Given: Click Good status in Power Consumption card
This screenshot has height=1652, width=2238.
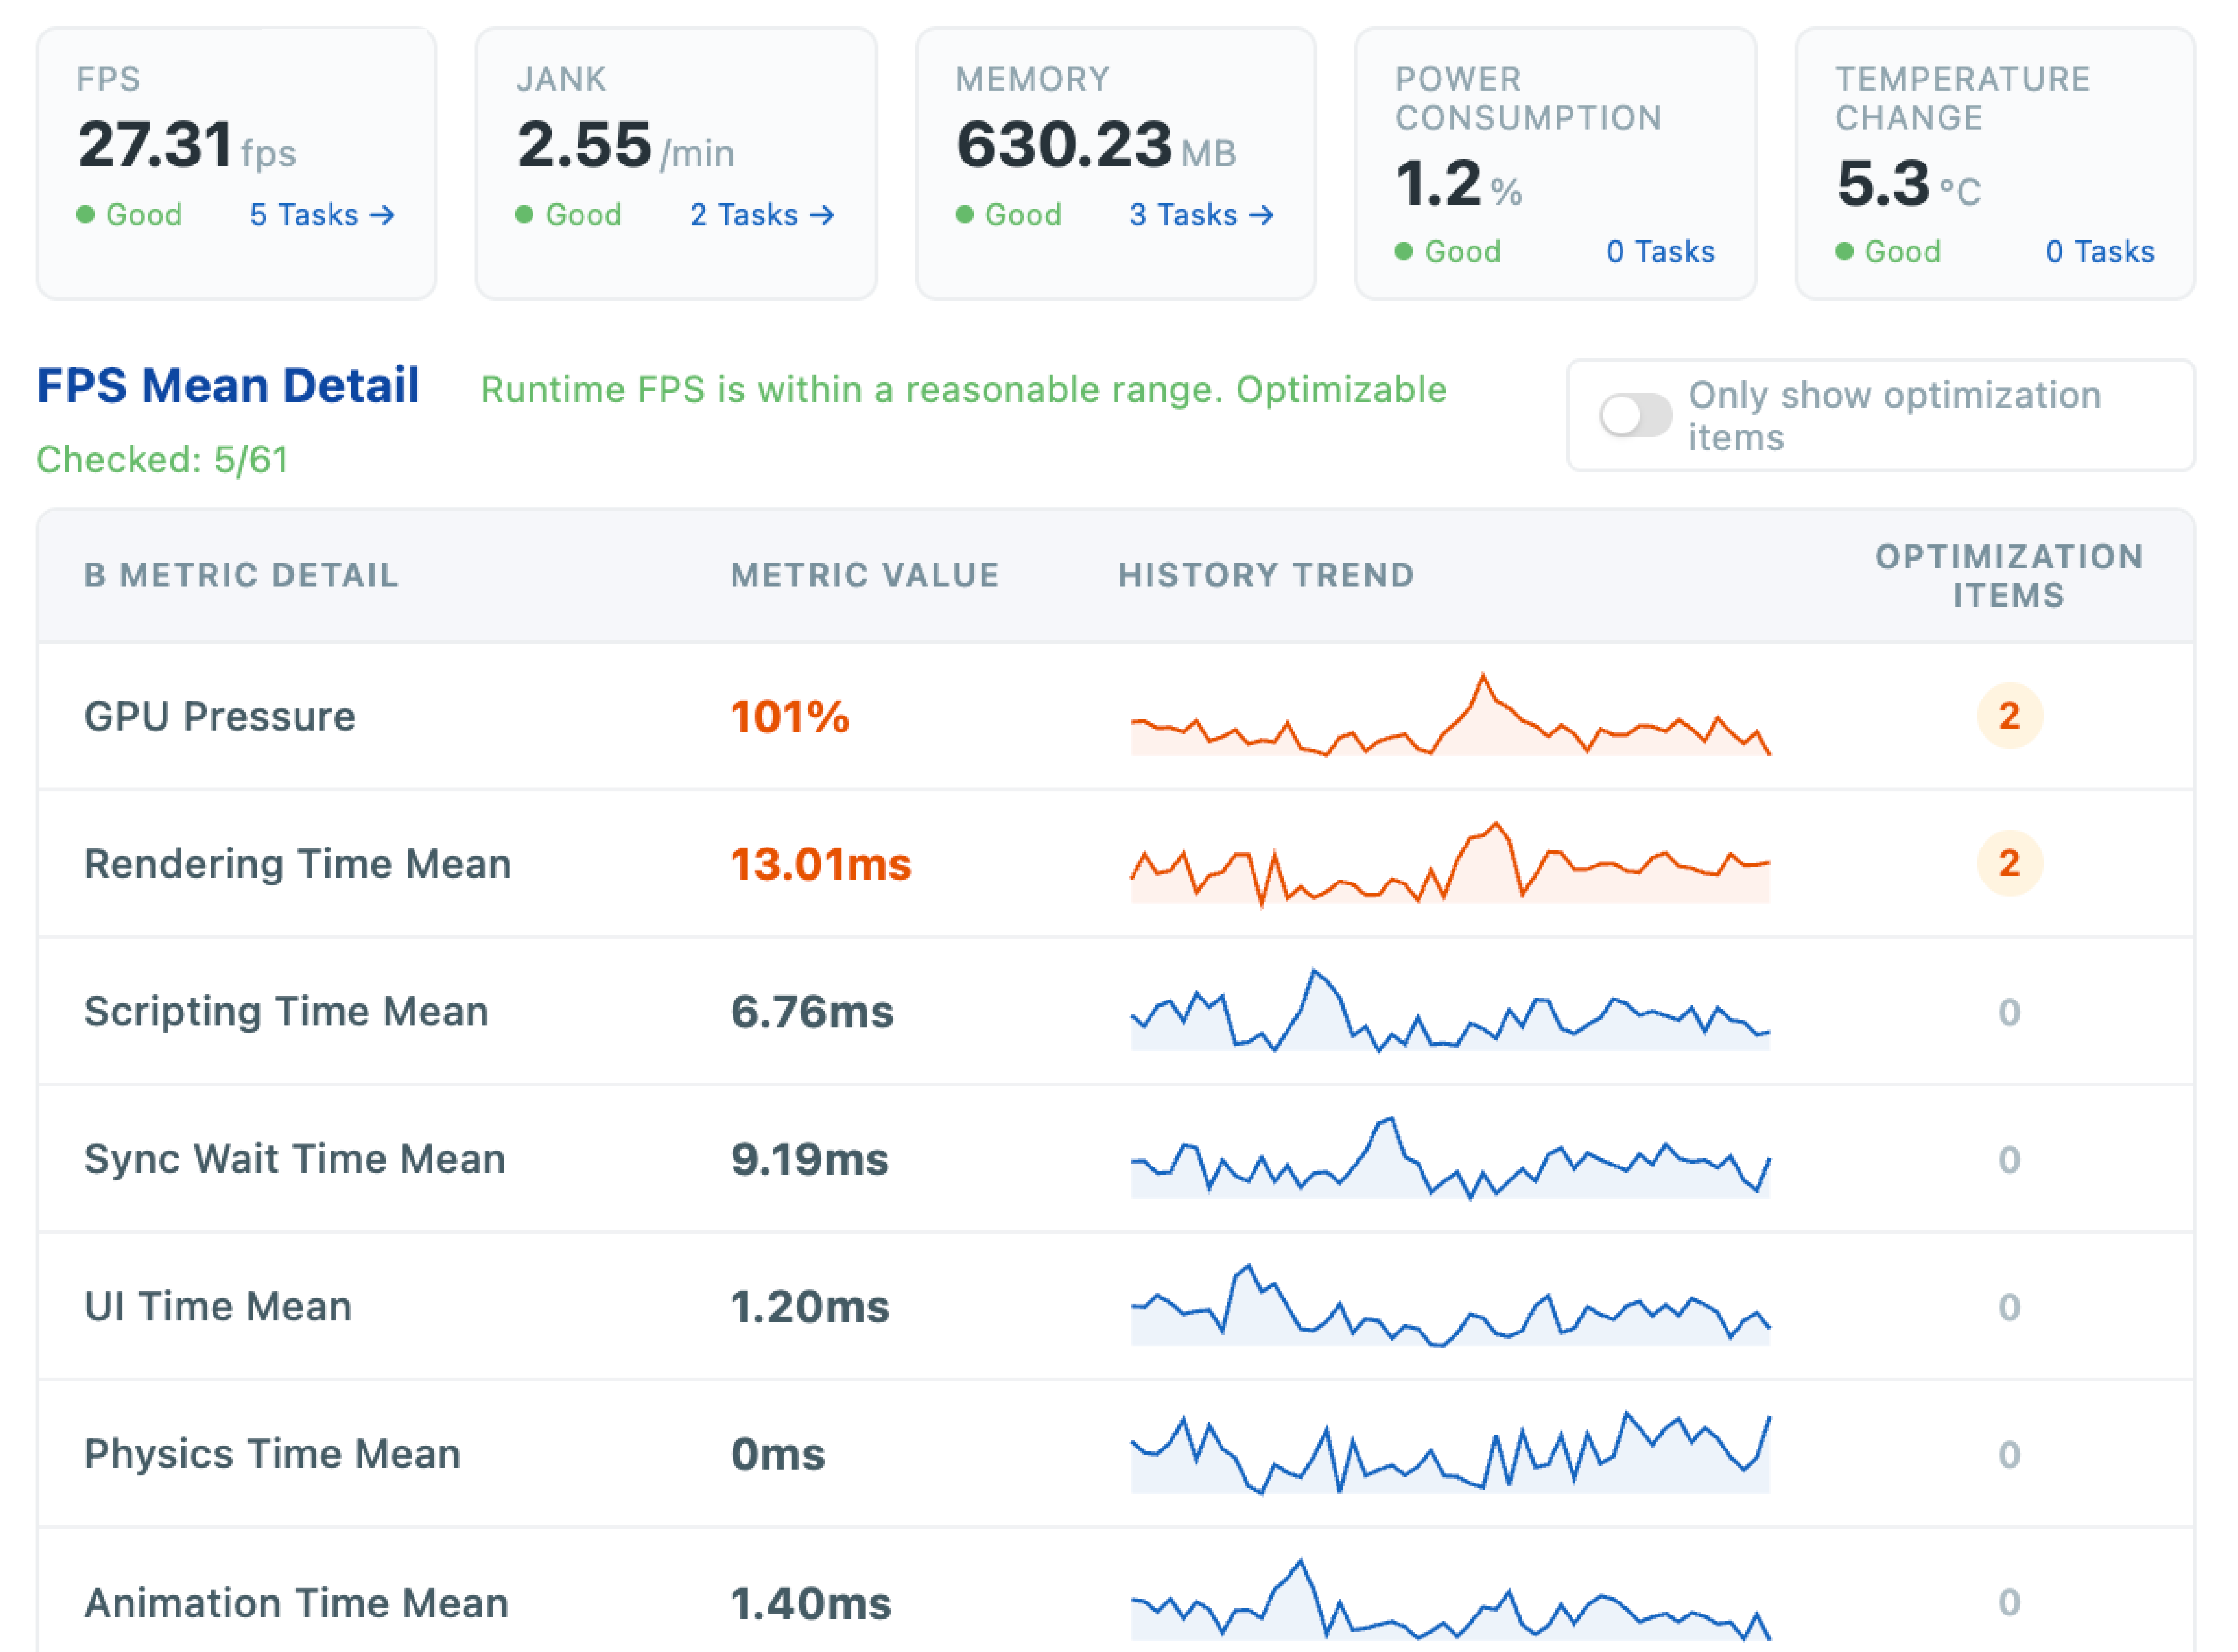Looking at the screenshot, I should [1448, 252].
